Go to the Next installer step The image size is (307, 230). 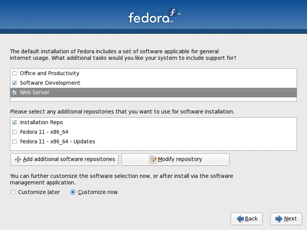click(x=286, y=219)
